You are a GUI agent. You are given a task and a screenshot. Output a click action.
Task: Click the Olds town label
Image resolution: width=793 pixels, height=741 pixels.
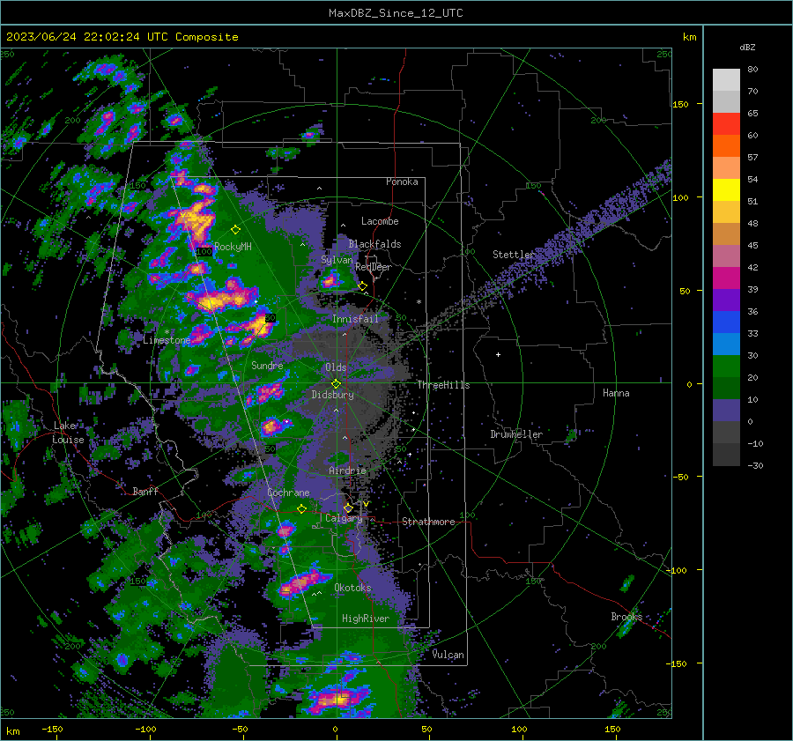point(336,367)
